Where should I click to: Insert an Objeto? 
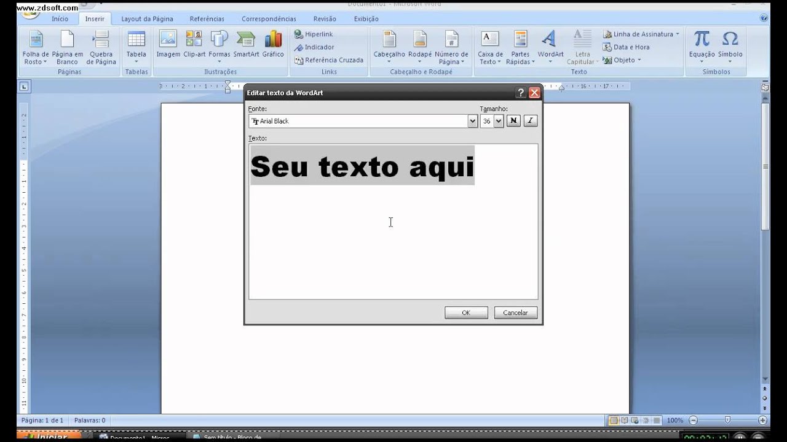coord(622,60)
